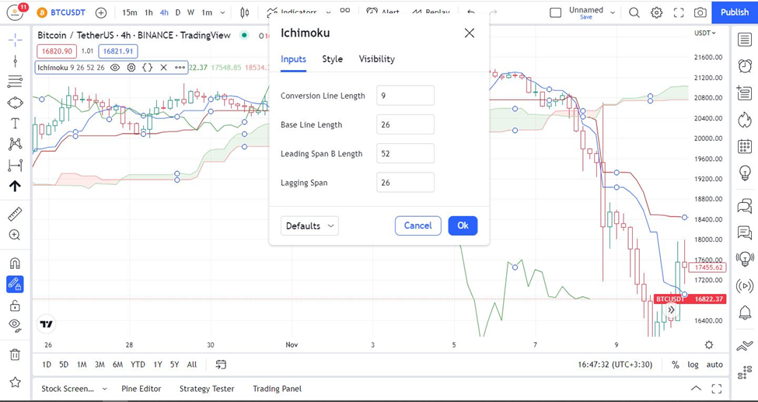Image resolution: width=758 pixels, height=402 pixels.
Task: Toggle stay in drawing mode
Action: pyautogui.click(x=15, y=284)
